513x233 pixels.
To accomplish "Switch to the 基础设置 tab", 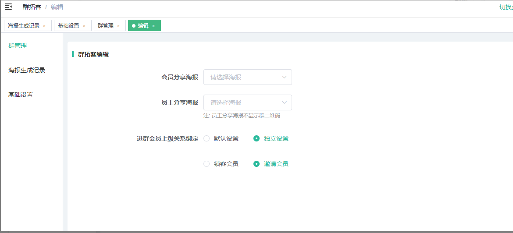I will tap(69, 26).
